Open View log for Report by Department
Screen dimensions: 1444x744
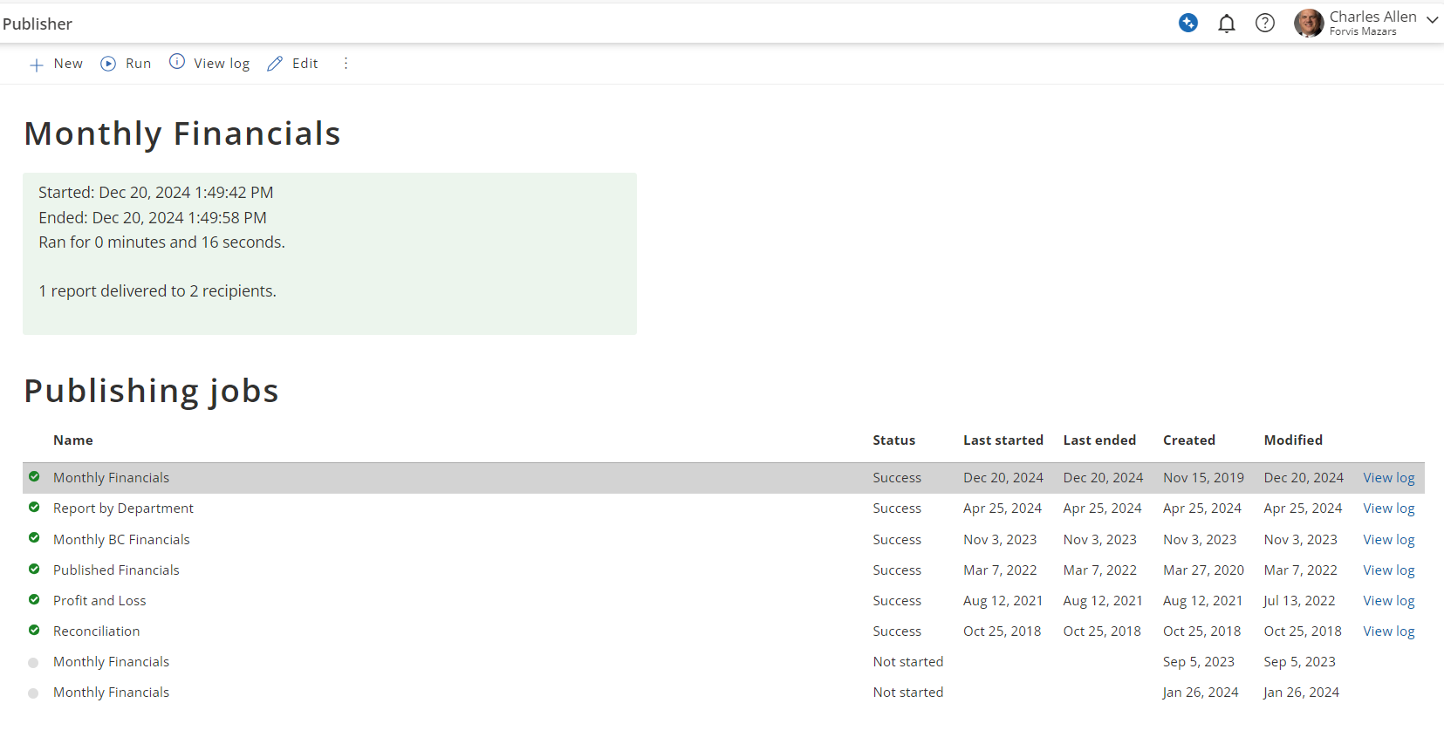pyautogui.click(x=1388, y=509)
